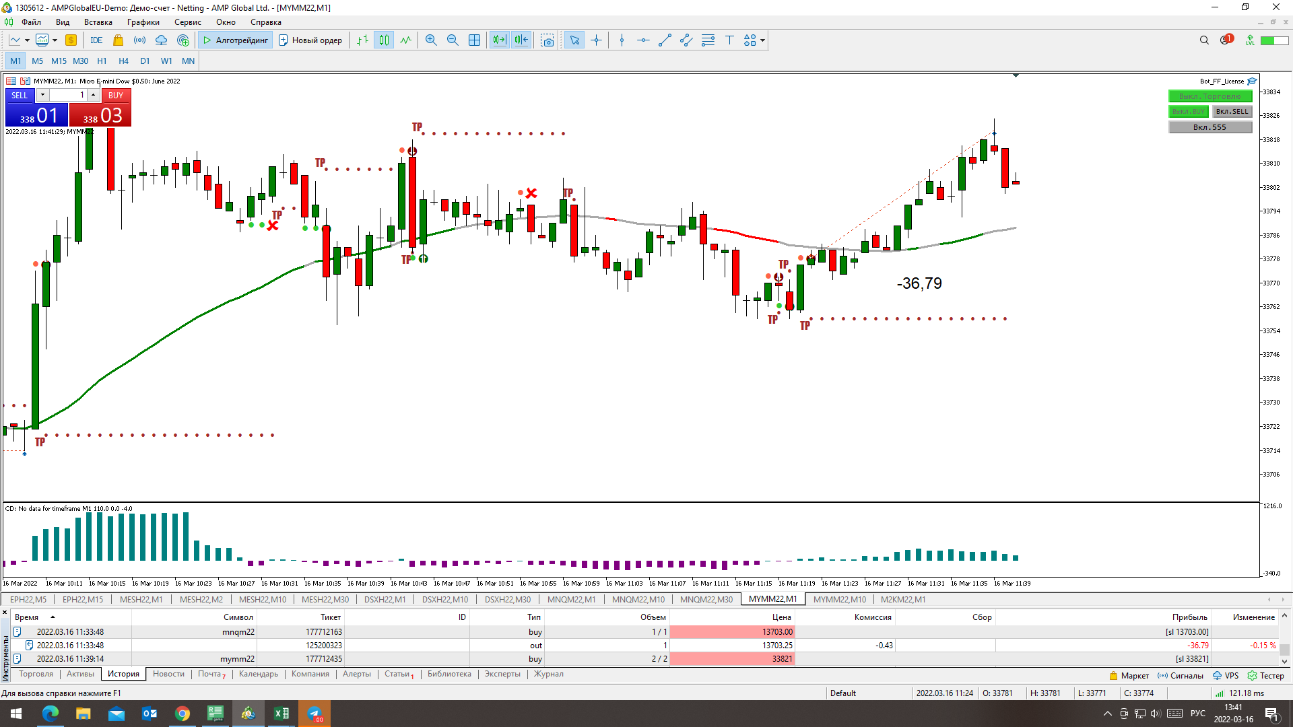Open volume dropdown in one-click trading panel

pyautogui.click(x=42, y=95)
